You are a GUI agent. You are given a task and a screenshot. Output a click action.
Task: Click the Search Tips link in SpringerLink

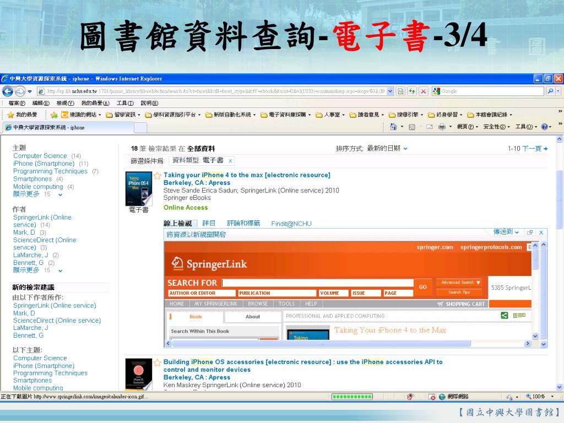pyautogui.click(x=459, y=292)
